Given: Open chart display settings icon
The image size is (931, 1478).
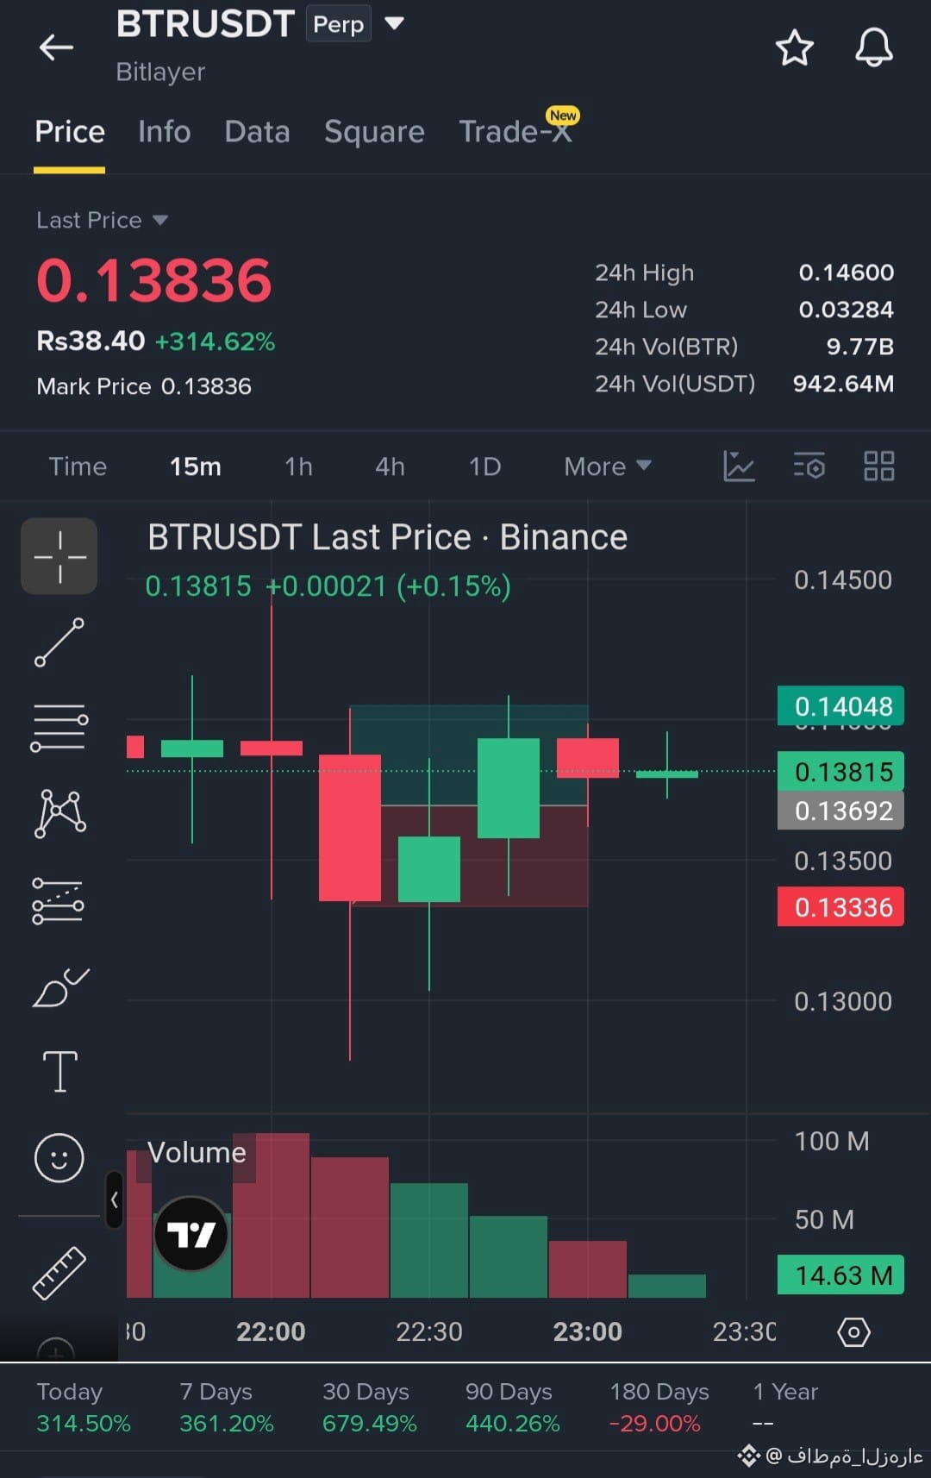Looking at the screenshot, I should 809,466.
